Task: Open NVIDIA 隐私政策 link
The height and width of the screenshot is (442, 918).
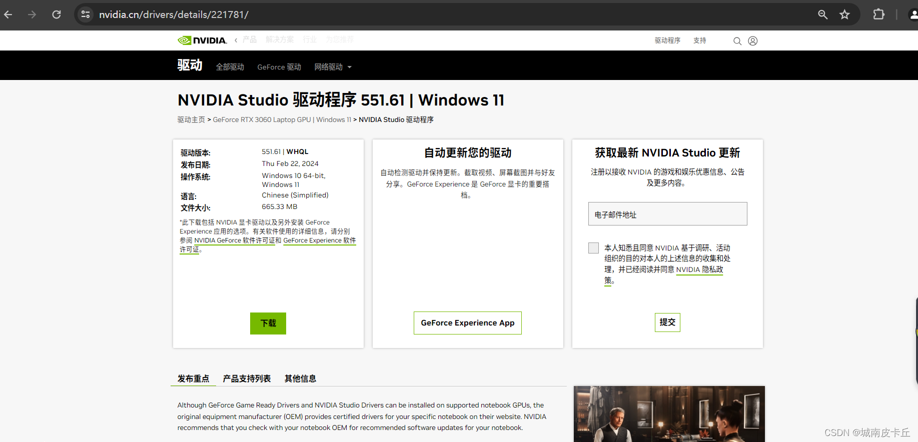Action: point(700,269)
